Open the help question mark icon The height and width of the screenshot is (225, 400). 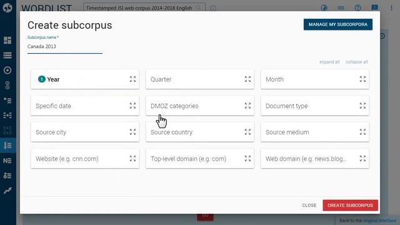[x=357, y=7]
